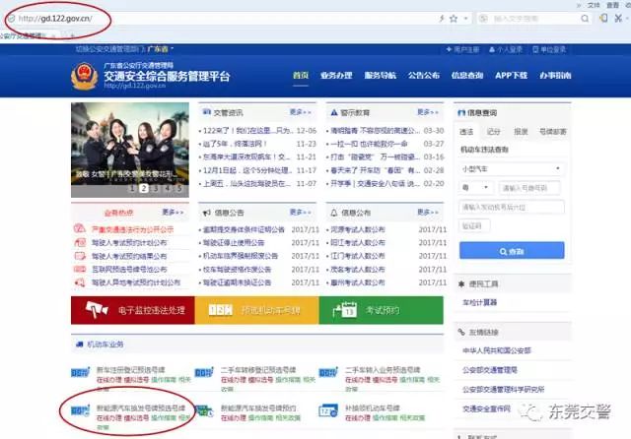
Task: Switch to the 号牌邮寄 query tab
Action: tap(552, 132)
